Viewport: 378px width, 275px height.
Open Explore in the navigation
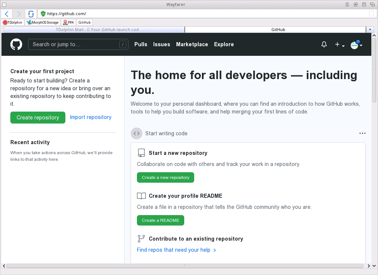224,44
